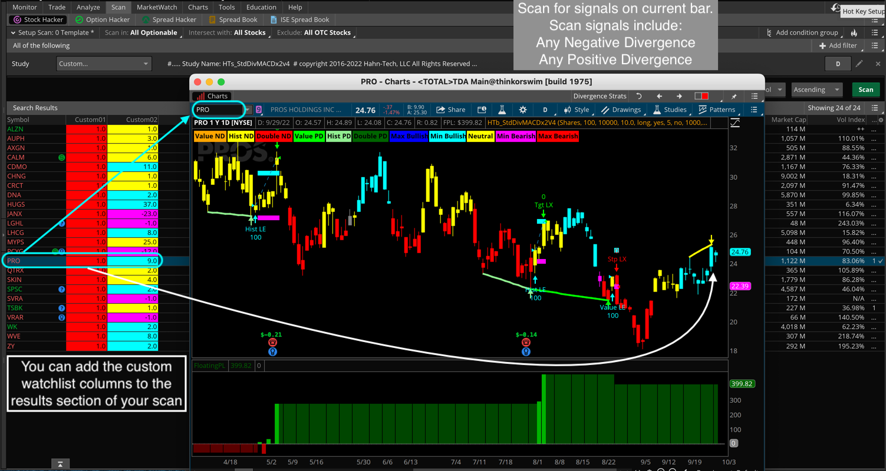This screenshot has height=471, width=886.
Task: Click the chart header list menu icon
Action: (x=755, y=96)
